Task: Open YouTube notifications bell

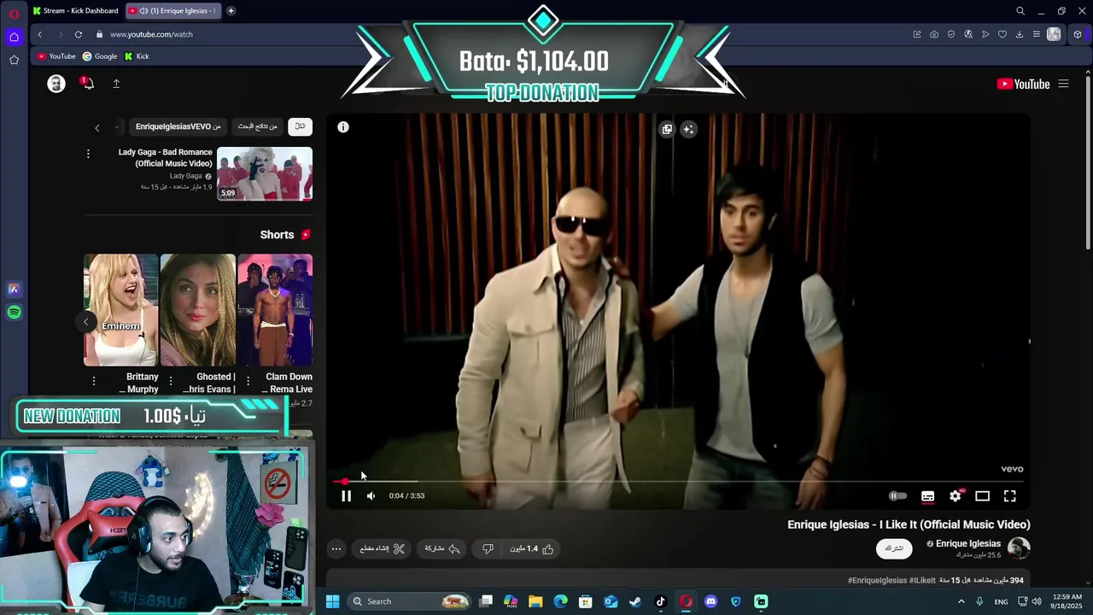Action: (x=87, y=83)
